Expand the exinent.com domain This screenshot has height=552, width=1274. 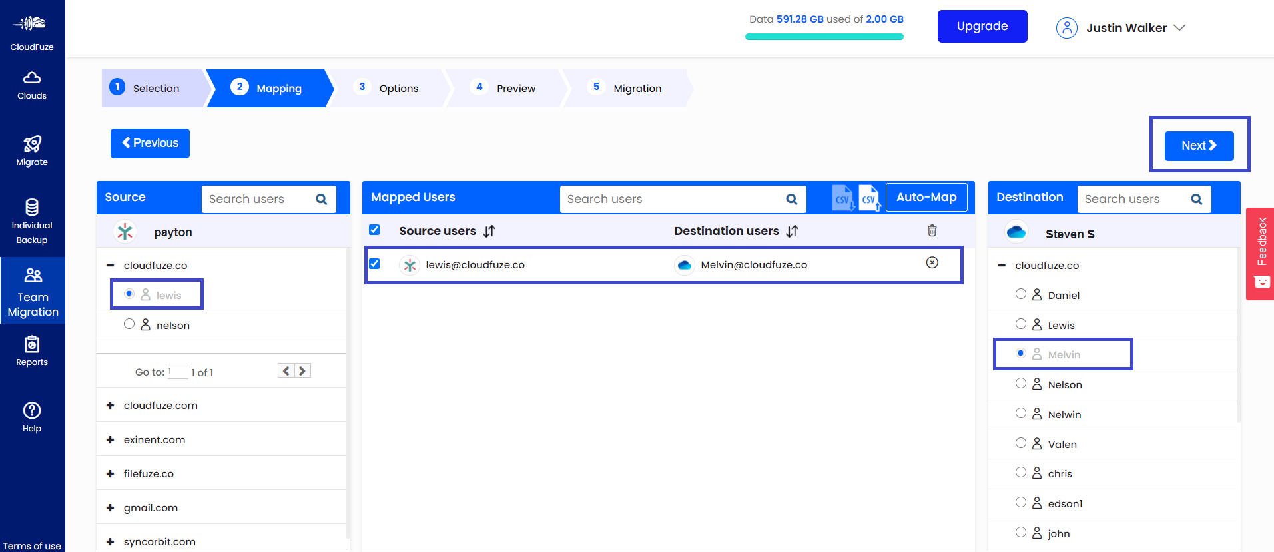pos(111,439)
